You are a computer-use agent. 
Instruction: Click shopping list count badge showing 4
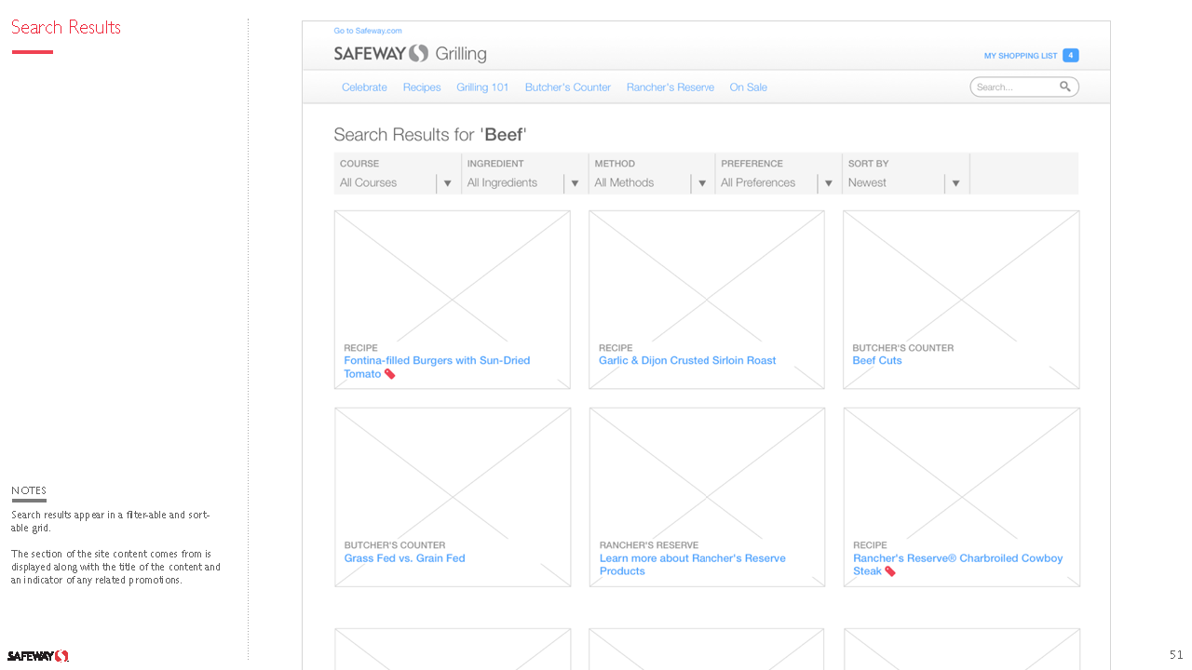tap(1071, 56)
